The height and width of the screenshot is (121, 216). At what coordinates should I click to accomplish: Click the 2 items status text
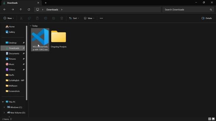pyautogui.click(x=6, y=119)
